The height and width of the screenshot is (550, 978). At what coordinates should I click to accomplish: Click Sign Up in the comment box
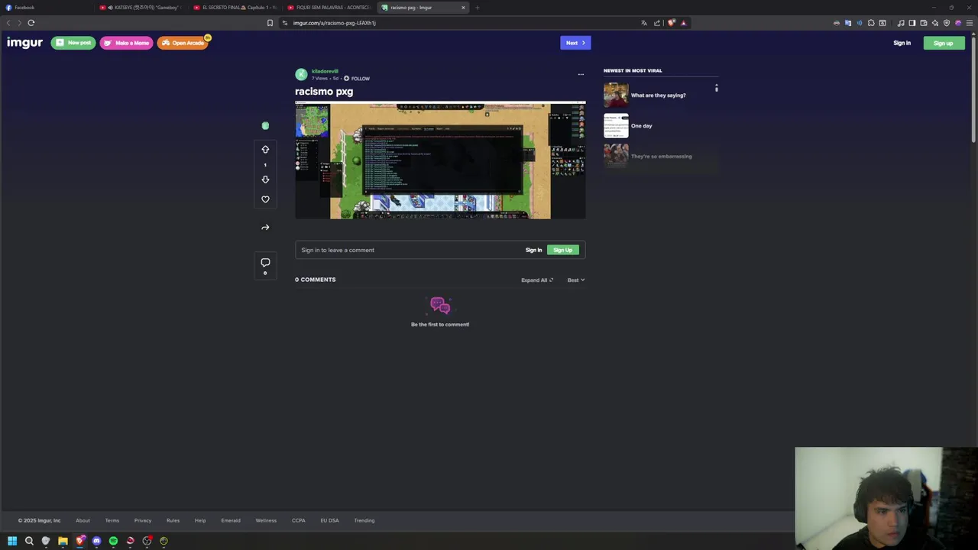(563, 250)
